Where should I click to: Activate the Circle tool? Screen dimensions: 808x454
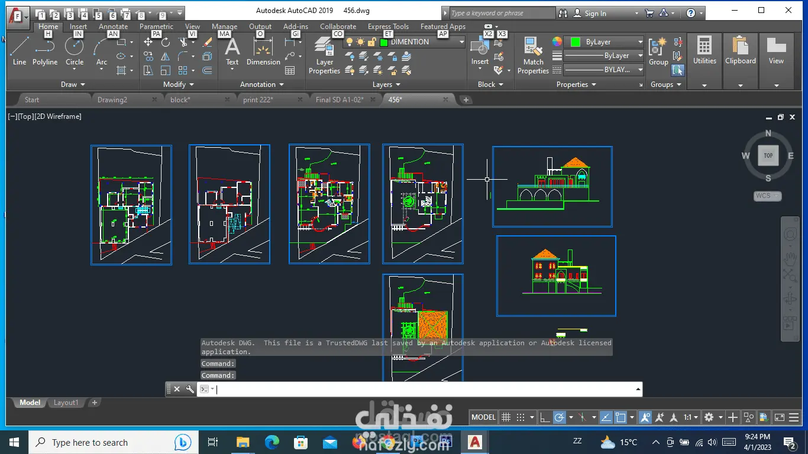[75, 51]
